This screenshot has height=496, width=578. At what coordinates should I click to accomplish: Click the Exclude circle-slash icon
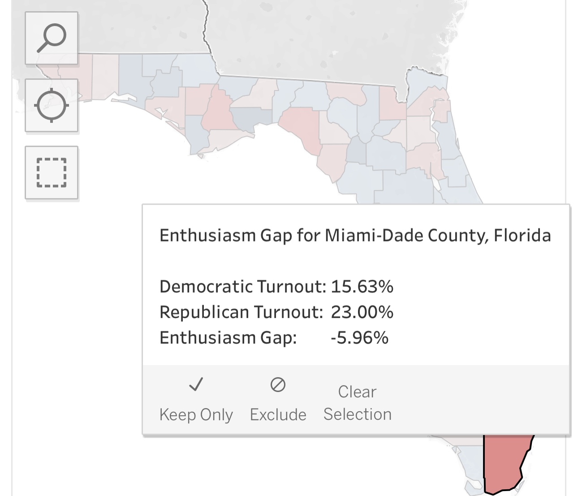[278, 384]
